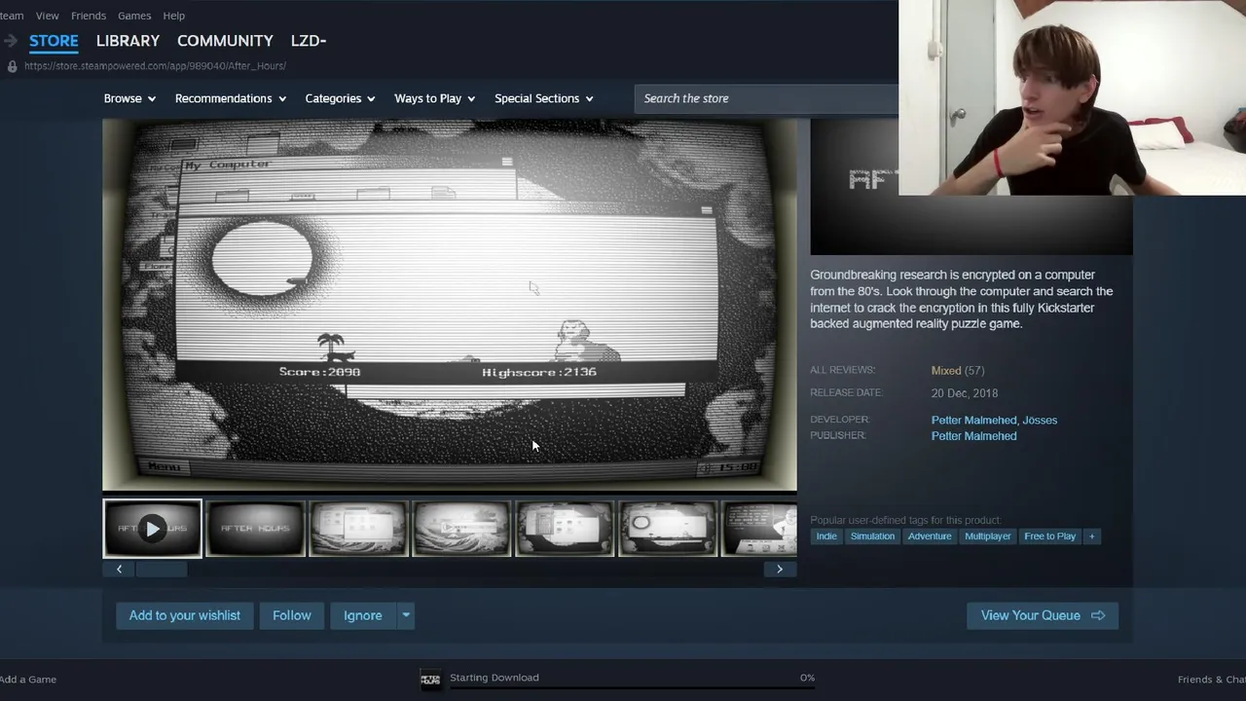This screenshot has height=701, width=1246.
Task: Click the Follow button
Action: click(292, 615)
